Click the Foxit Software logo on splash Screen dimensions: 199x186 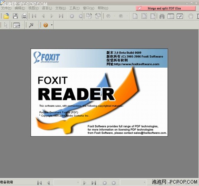click(47, 57)
